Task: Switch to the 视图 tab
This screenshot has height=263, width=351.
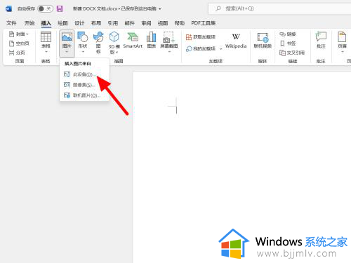Action: point(163,23)
